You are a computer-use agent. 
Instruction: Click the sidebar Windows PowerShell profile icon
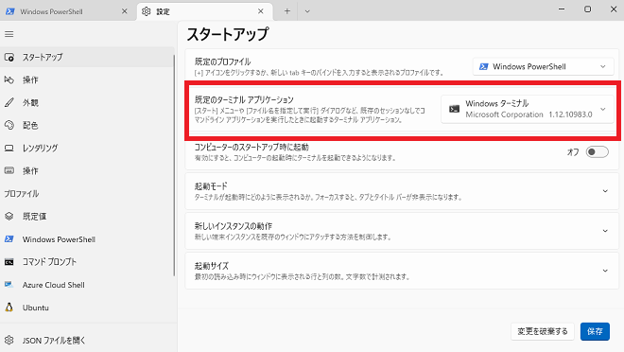pos(9,238)
